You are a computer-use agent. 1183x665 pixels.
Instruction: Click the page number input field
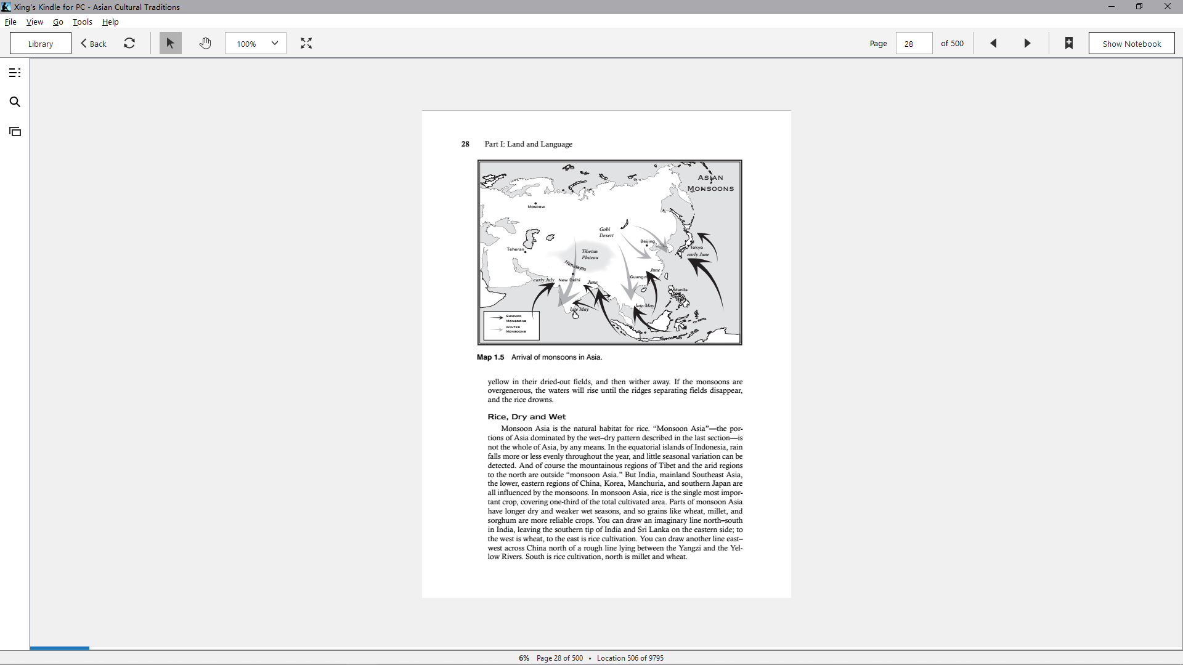coord(914,44)
